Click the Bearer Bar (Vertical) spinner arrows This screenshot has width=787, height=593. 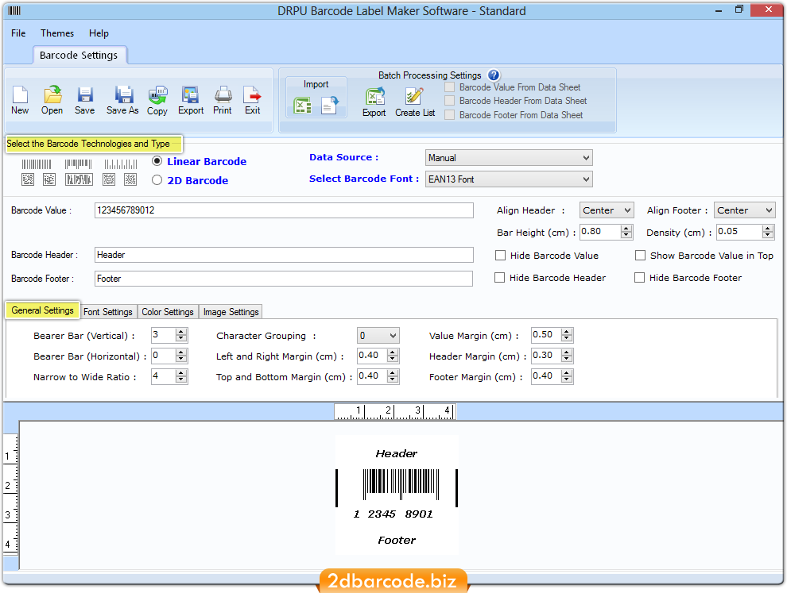coord(181,335)
